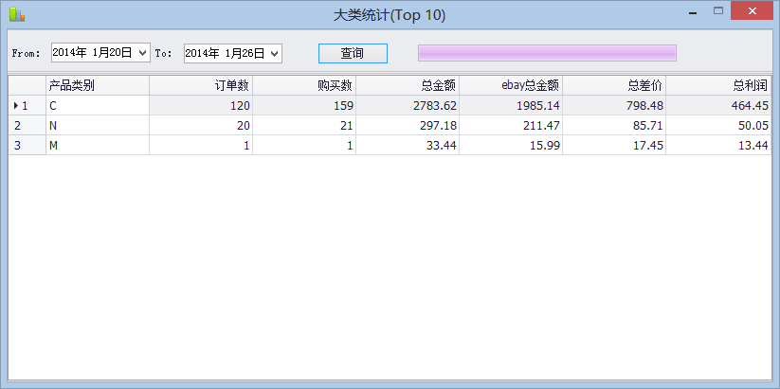
Task: Click the total amount cell 2783.62
Action: click(x=408, y=106)
